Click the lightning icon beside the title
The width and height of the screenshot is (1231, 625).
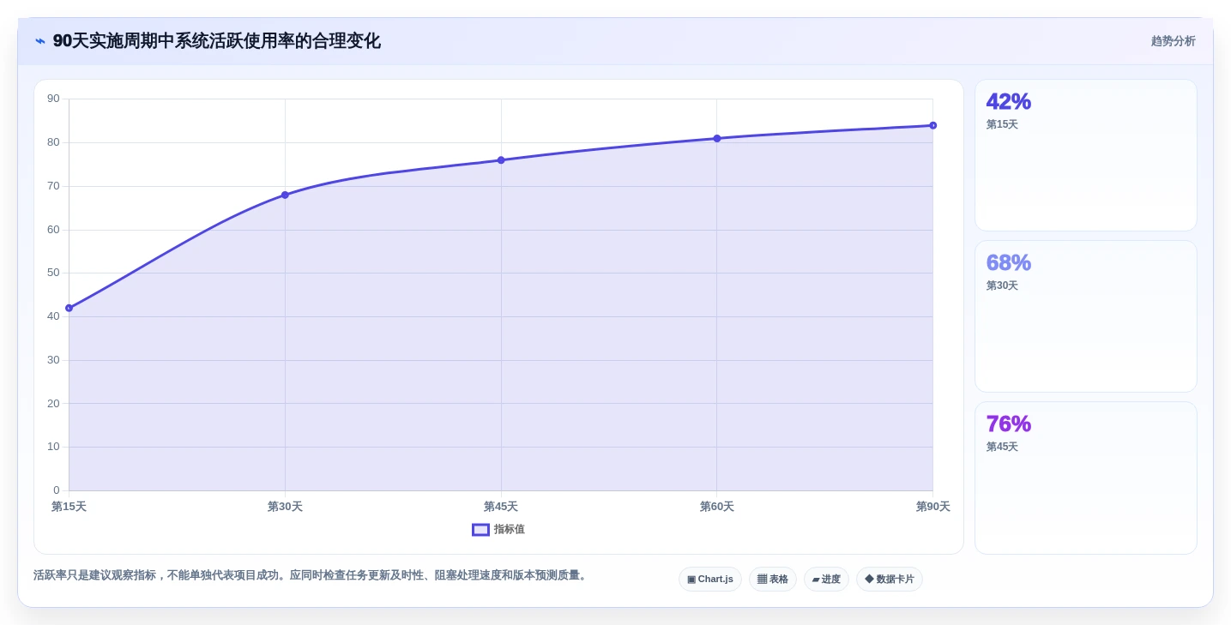point(40,41)
